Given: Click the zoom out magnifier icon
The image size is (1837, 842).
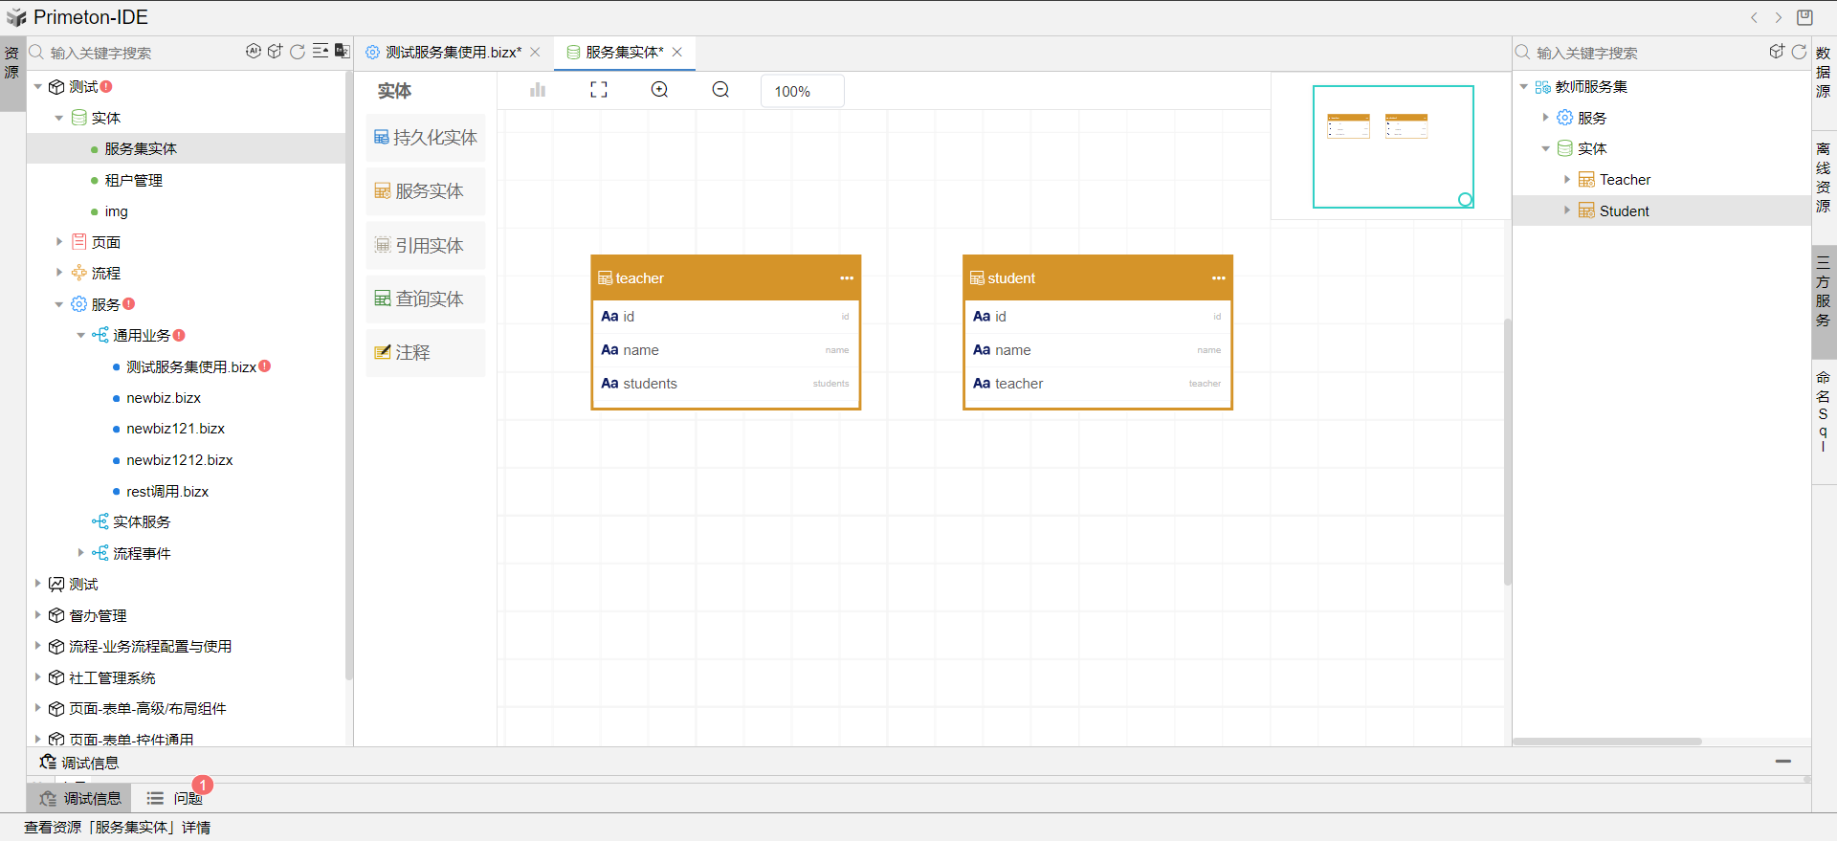Looking at the screenshot, I should tap(720, 90).
